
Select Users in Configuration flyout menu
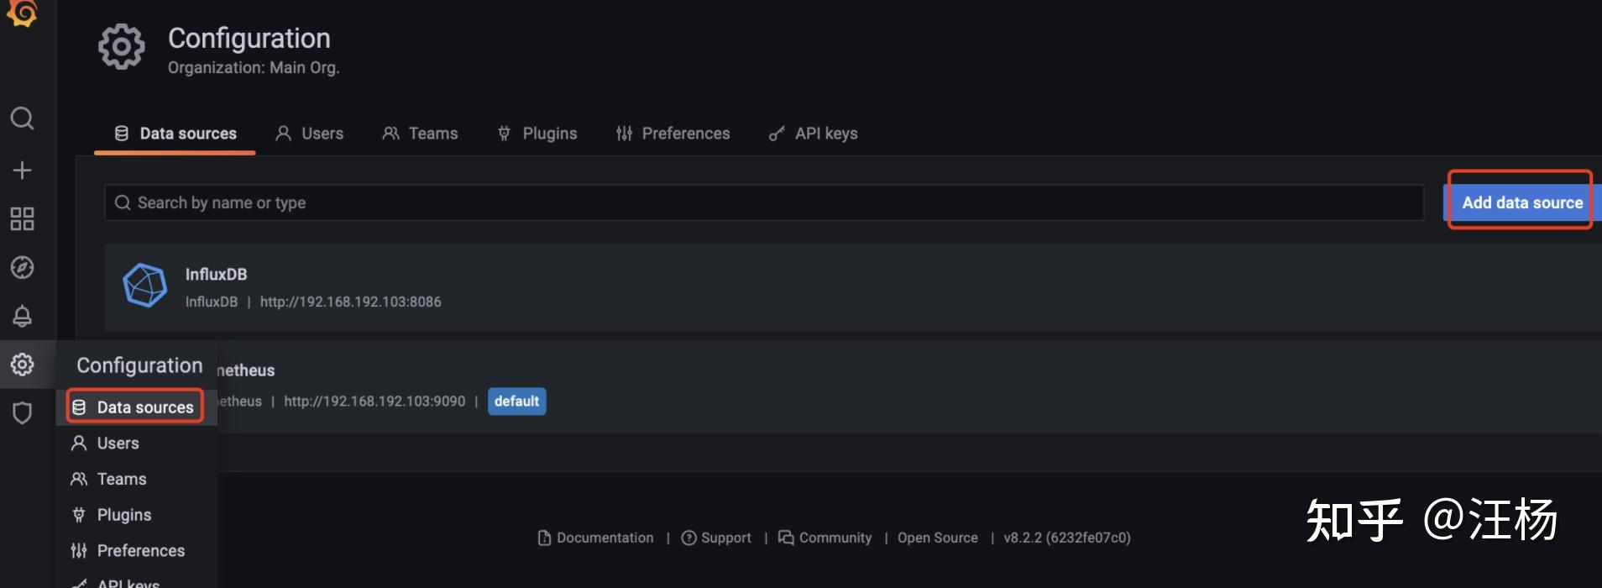[x=135, y=443]
